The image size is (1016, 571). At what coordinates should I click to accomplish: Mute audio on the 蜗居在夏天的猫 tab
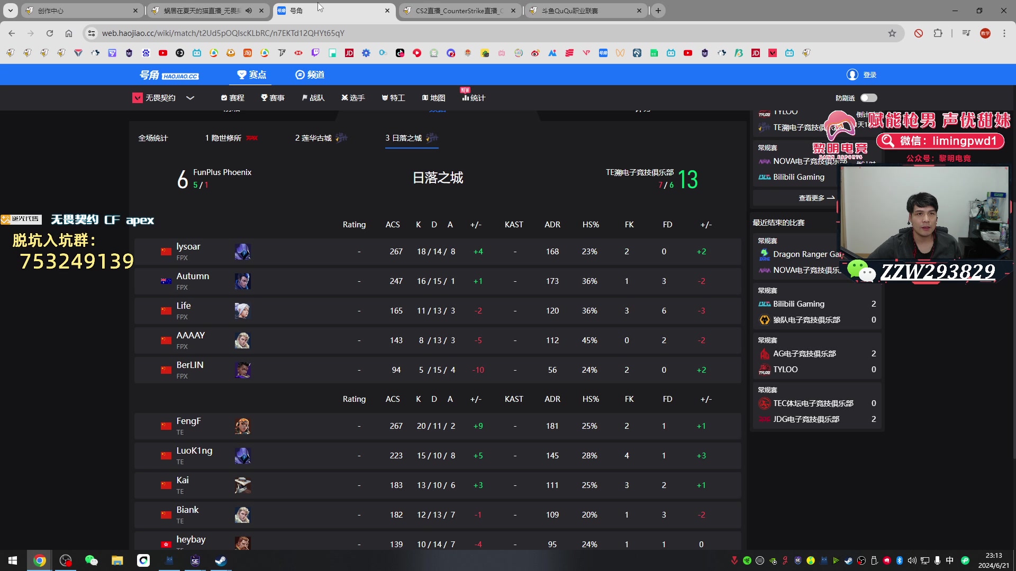(x=249, y=11)
